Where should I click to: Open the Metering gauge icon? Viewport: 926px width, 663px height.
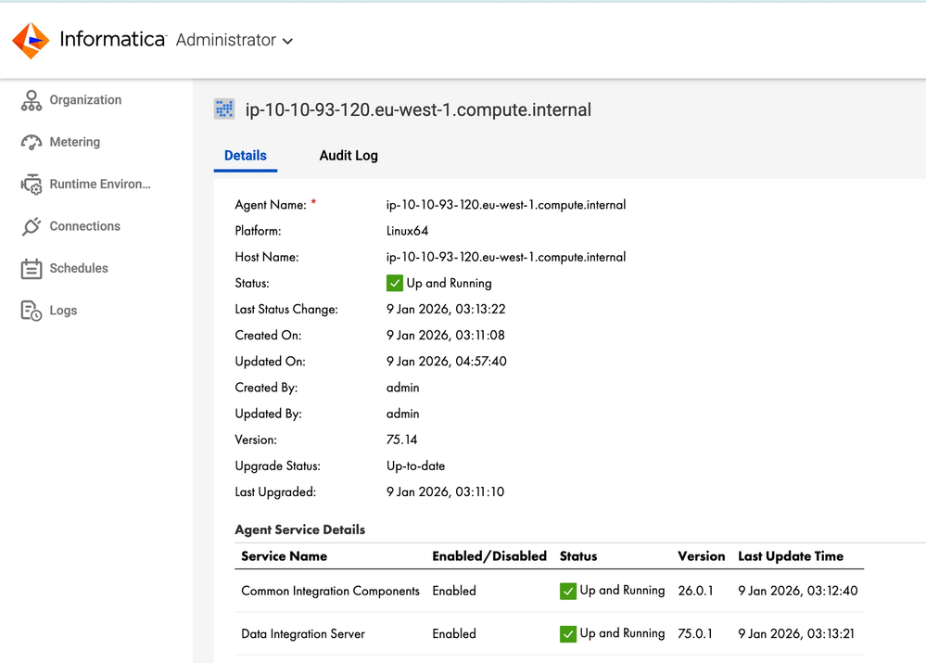coord(32,143)
